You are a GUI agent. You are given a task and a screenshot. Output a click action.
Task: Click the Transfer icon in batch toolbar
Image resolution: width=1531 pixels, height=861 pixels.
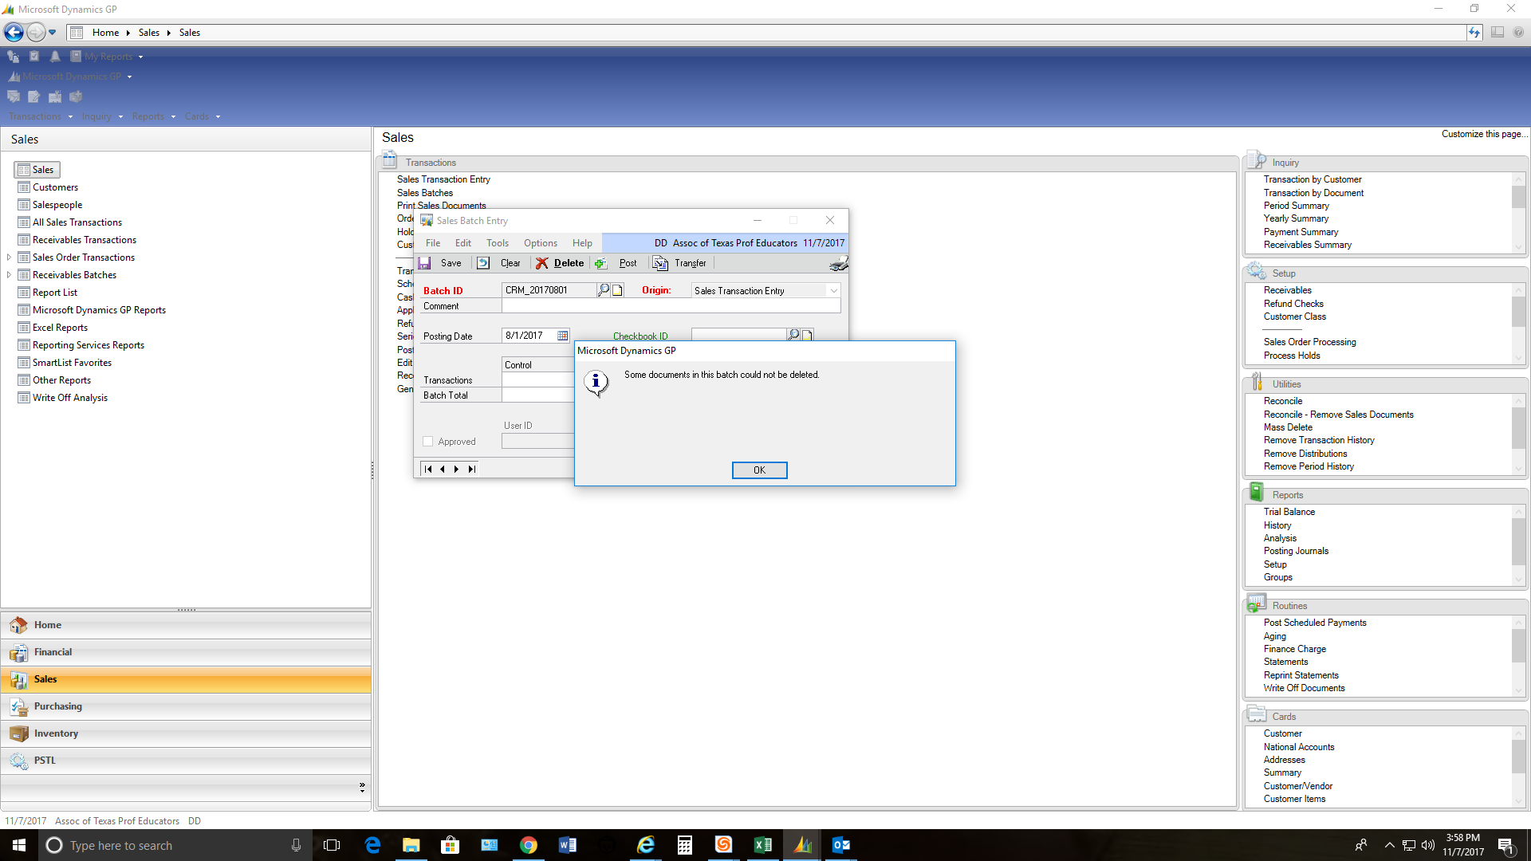pos(660,263)
